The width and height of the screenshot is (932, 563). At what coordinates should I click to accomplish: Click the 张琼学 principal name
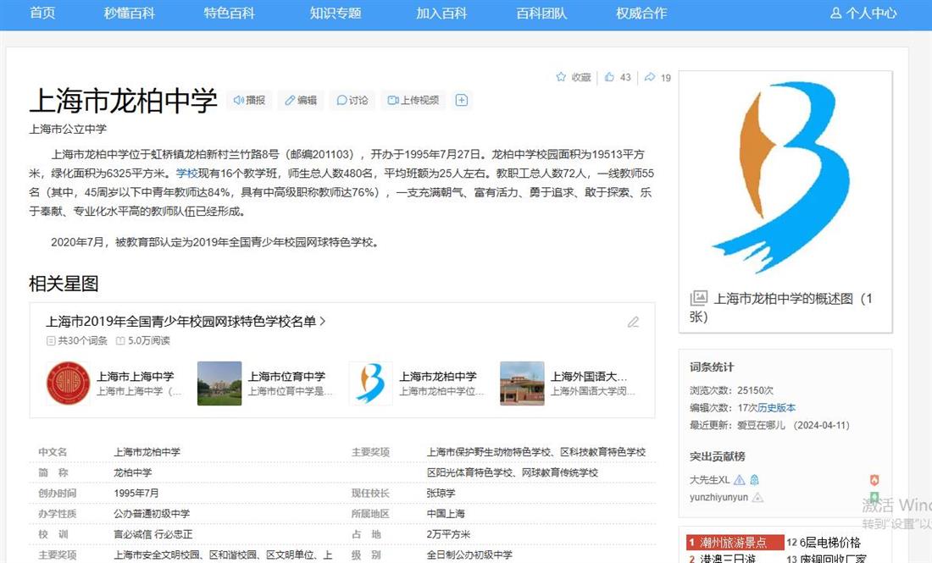441,494
